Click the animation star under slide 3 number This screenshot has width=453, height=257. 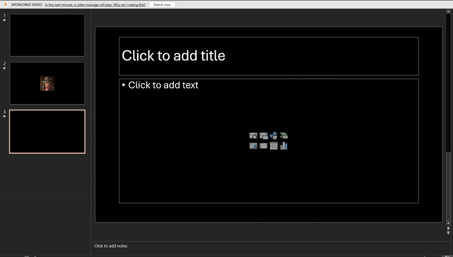(x=4, y=116)
